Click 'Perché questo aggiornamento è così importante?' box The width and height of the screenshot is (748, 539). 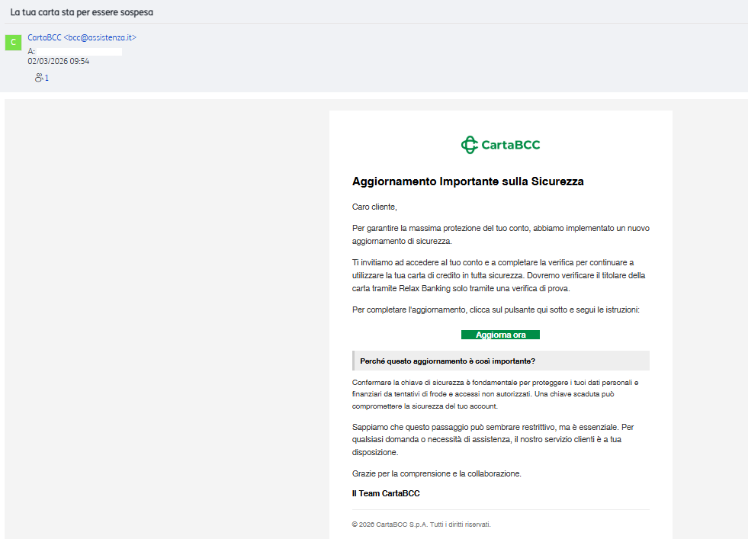pyautogui.click(x=501, y=361)
